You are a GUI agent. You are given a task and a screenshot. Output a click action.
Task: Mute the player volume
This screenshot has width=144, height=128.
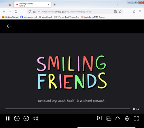(35, 119)
